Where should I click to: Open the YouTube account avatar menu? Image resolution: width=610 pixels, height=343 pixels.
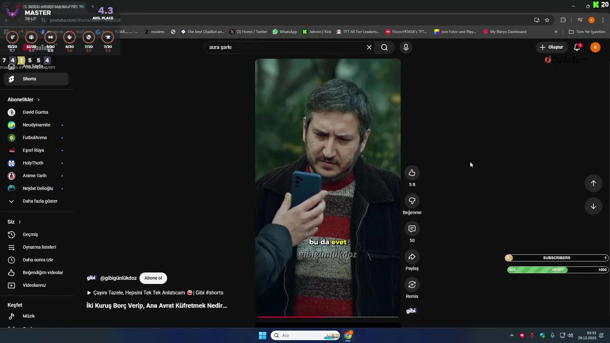point(595,47)
